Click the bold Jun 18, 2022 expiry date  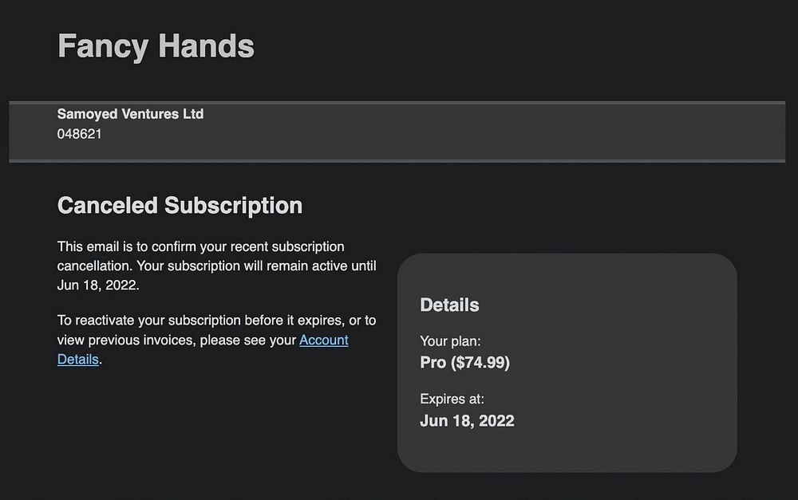pos(467,421)
